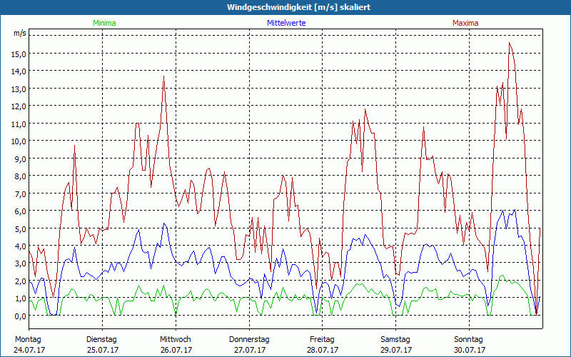Screen dimensions: 571x357
Task: Click the '1,0' y-axis value
Action: [20, 298]
